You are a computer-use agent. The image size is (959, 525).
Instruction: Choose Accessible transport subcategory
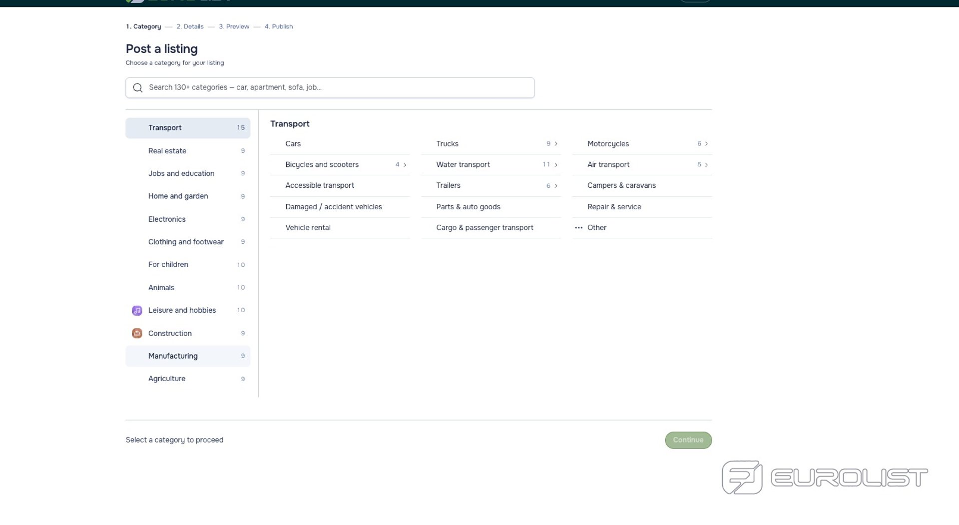click(x=340, y=186)
